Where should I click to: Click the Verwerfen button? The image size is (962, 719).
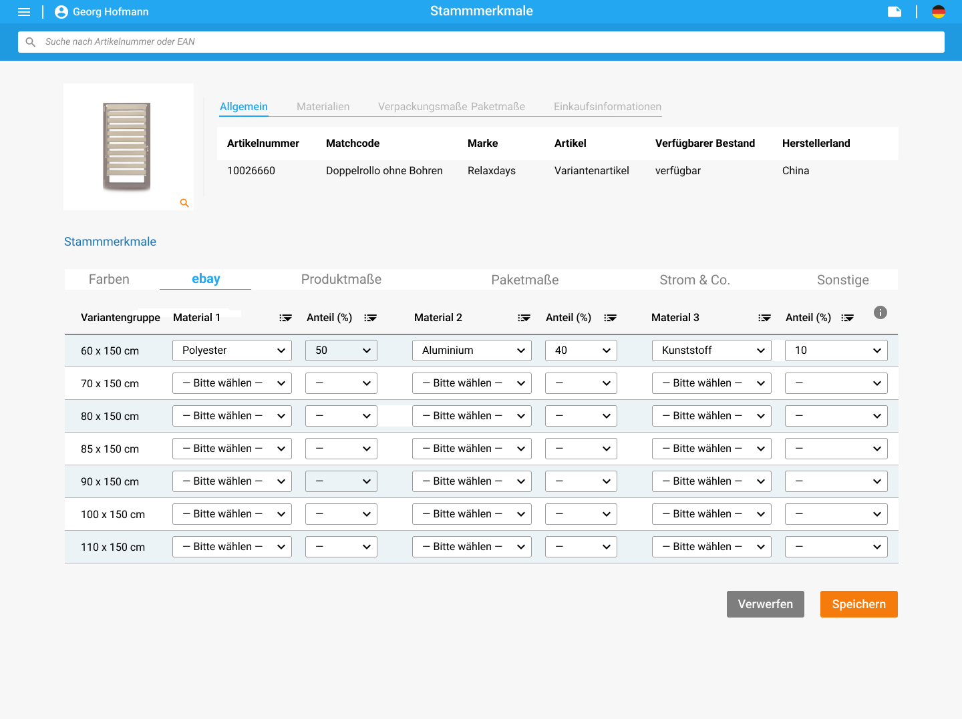[766, 604]
